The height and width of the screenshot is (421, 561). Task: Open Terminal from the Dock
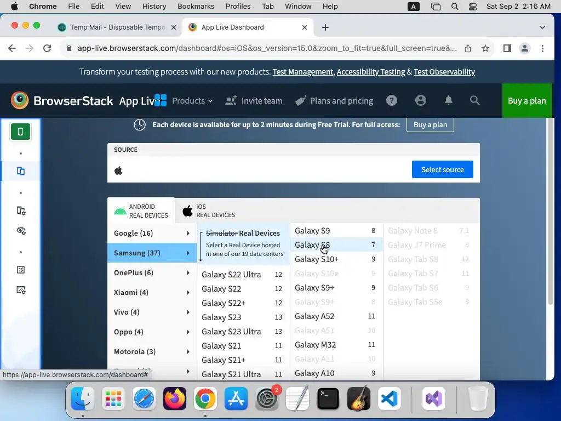click(328, 399)
